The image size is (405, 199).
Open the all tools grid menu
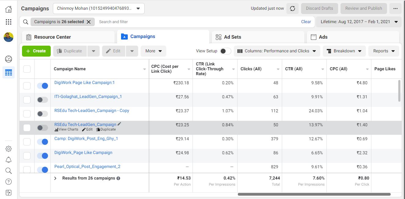point(9,22)
